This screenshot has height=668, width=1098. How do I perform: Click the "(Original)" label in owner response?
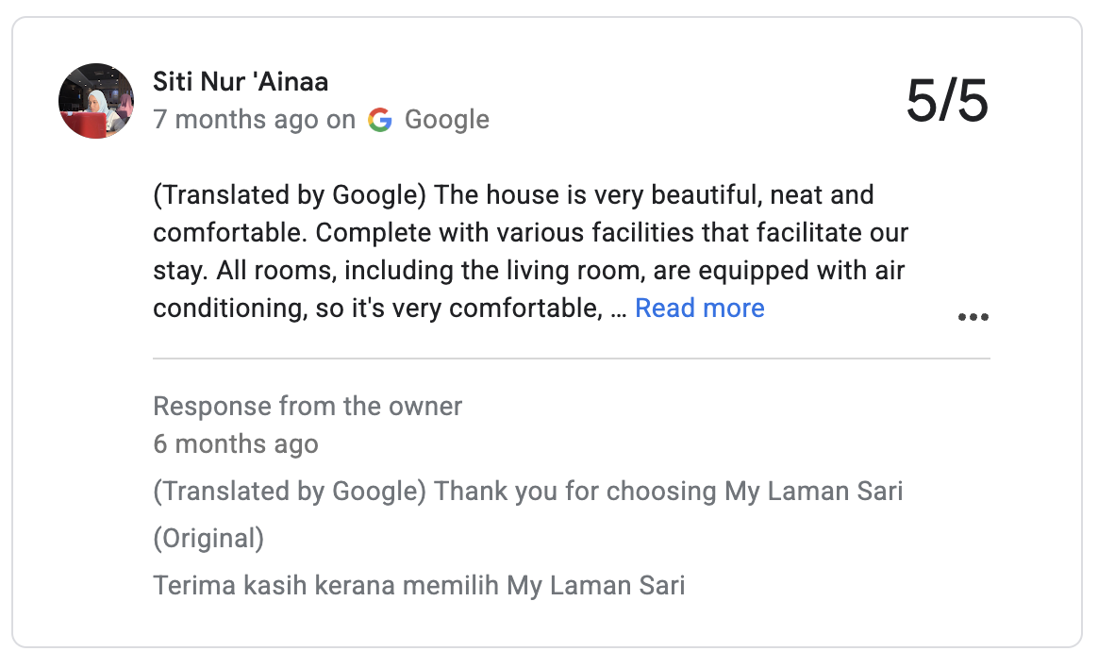tap(208, 538)
